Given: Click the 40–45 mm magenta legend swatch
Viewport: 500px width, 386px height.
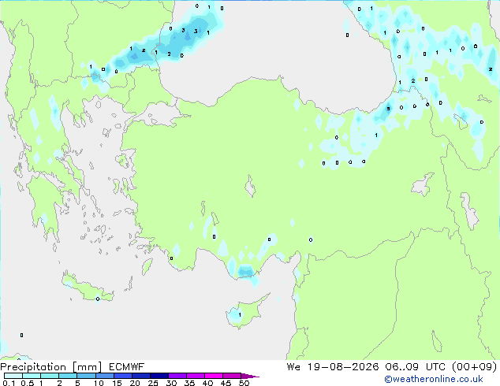Looking at the screenshot, I should tap(214, 376).
